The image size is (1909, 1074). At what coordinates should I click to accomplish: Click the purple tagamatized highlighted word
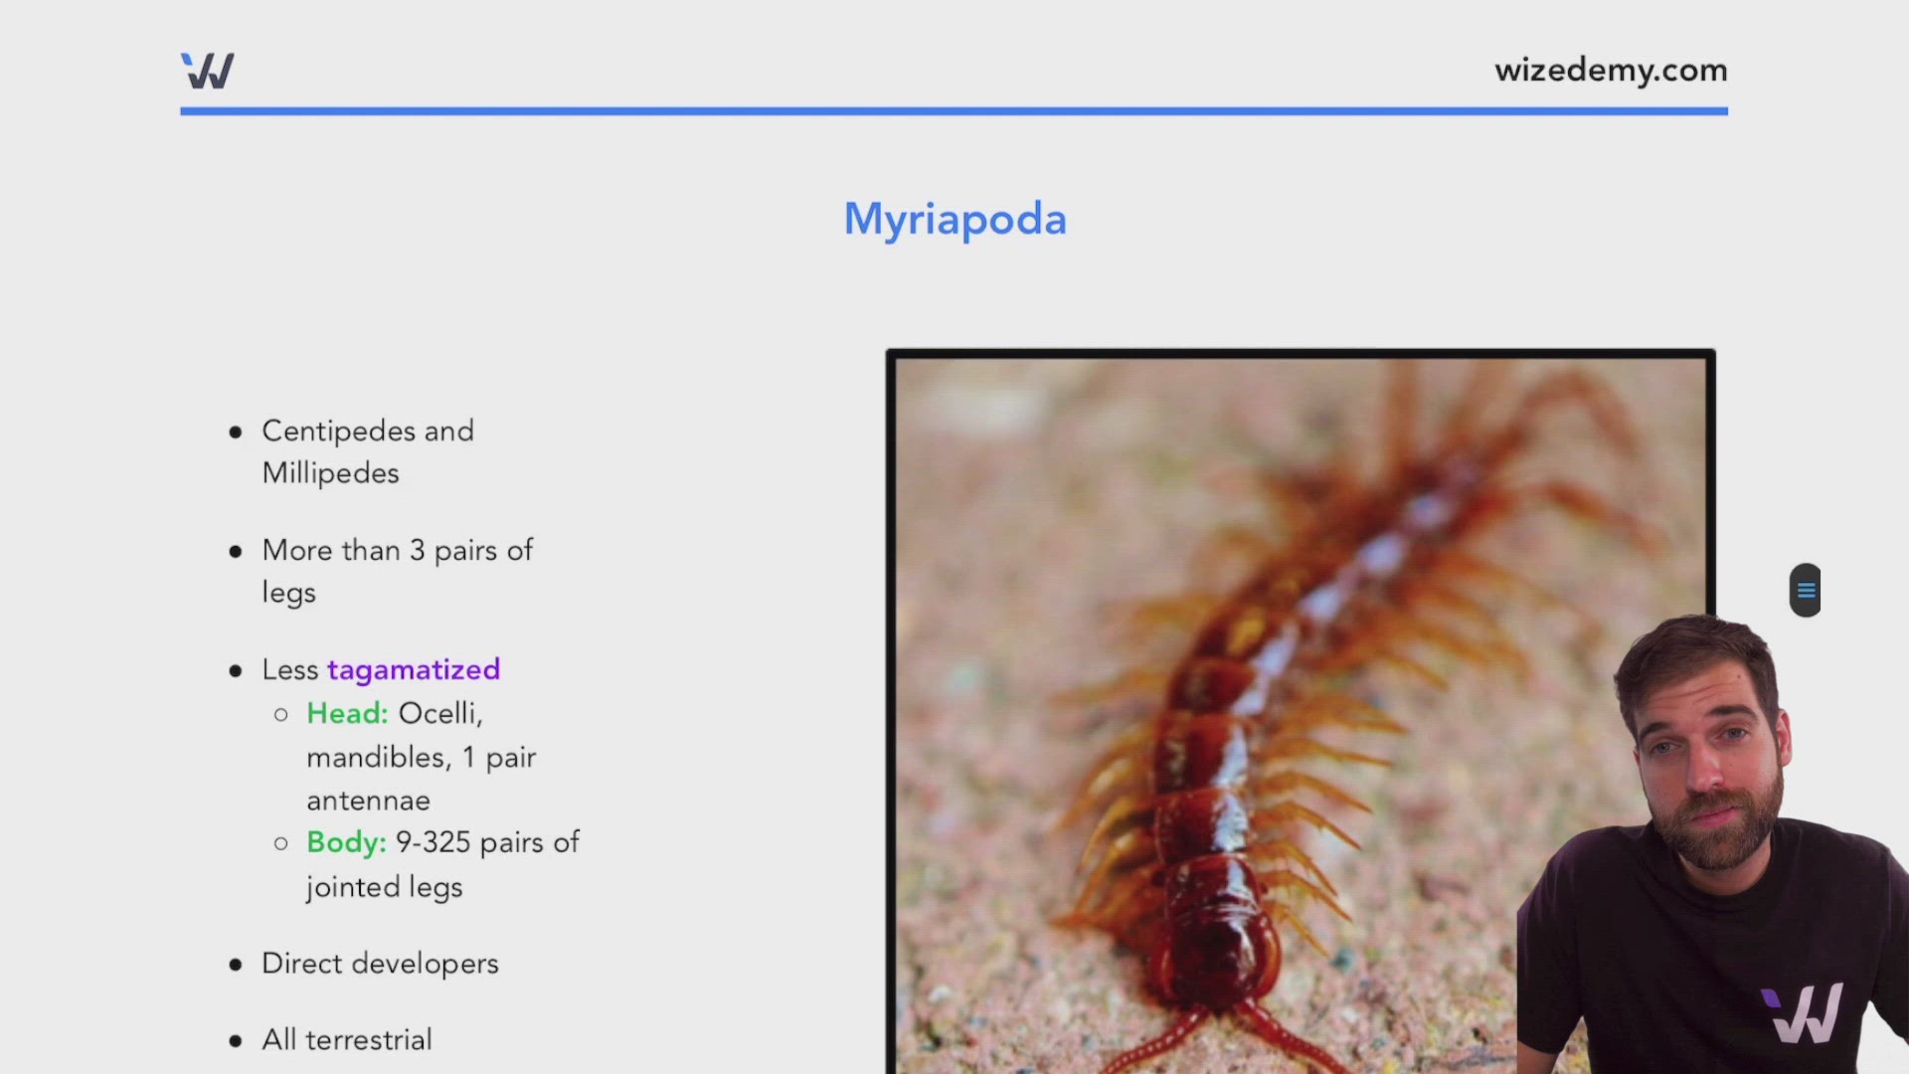414,670
